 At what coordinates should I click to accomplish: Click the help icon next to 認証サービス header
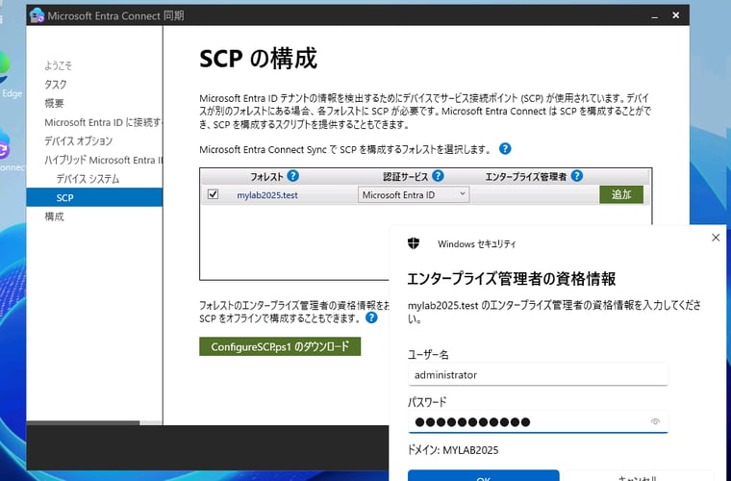pos(438,176)
